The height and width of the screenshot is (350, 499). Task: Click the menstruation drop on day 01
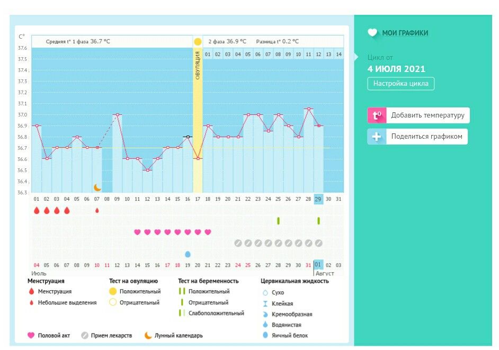pos(37,210)
